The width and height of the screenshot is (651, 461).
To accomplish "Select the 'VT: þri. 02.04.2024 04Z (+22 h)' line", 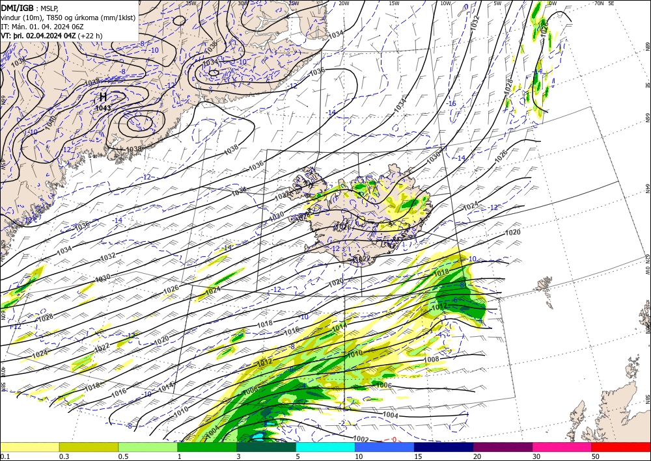I will [x=52, y=36].
